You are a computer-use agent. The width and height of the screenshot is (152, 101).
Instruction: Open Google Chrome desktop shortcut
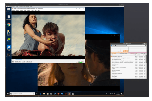(9, 25)
